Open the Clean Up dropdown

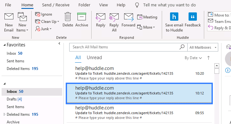[x=47, y=22]
